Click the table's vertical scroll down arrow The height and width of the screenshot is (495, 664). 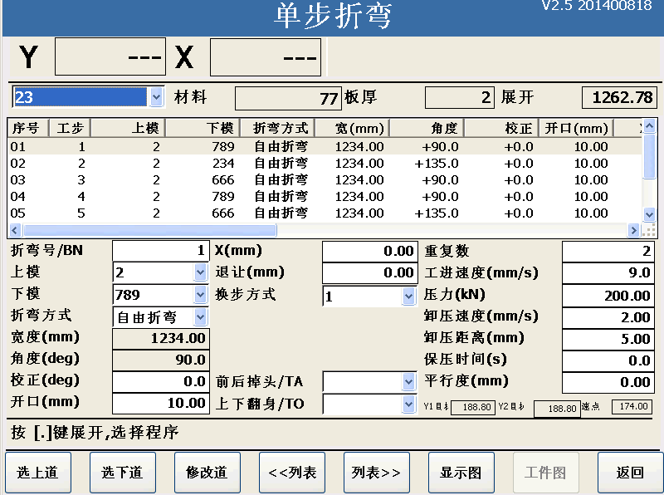tap(650, 214)
